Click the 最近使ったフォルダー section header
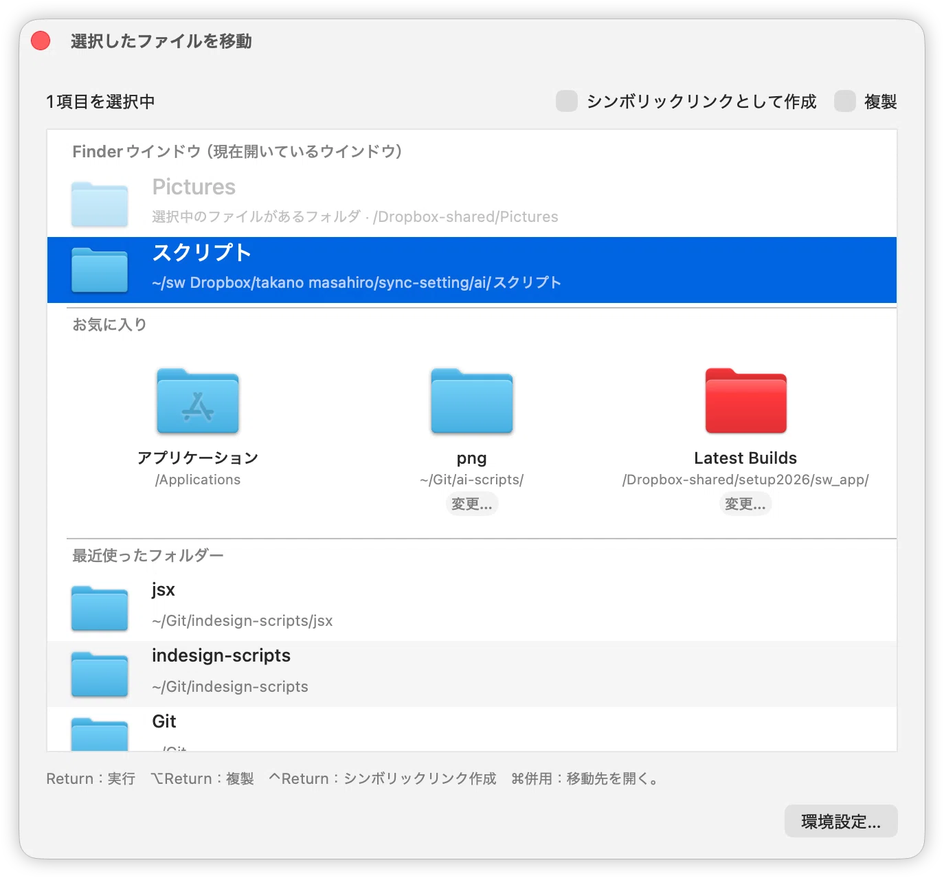 (148, 555)
